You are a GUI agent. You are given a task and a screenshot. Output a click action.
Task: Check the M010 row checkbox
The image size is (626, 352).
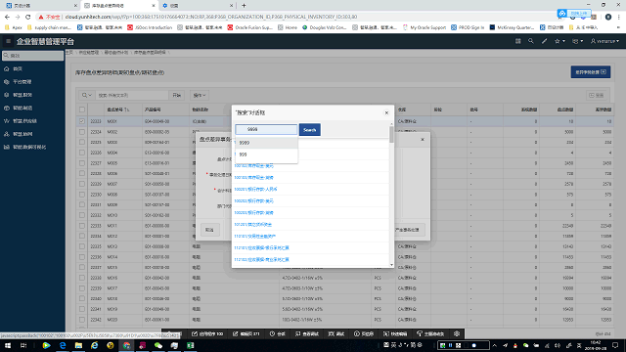click(x=82, y=215)
